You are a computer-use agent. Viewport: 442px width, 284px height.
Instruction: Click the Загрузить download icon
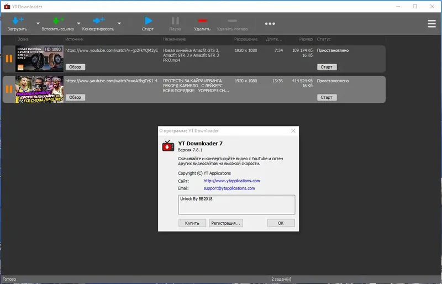(x=18, y=20)
